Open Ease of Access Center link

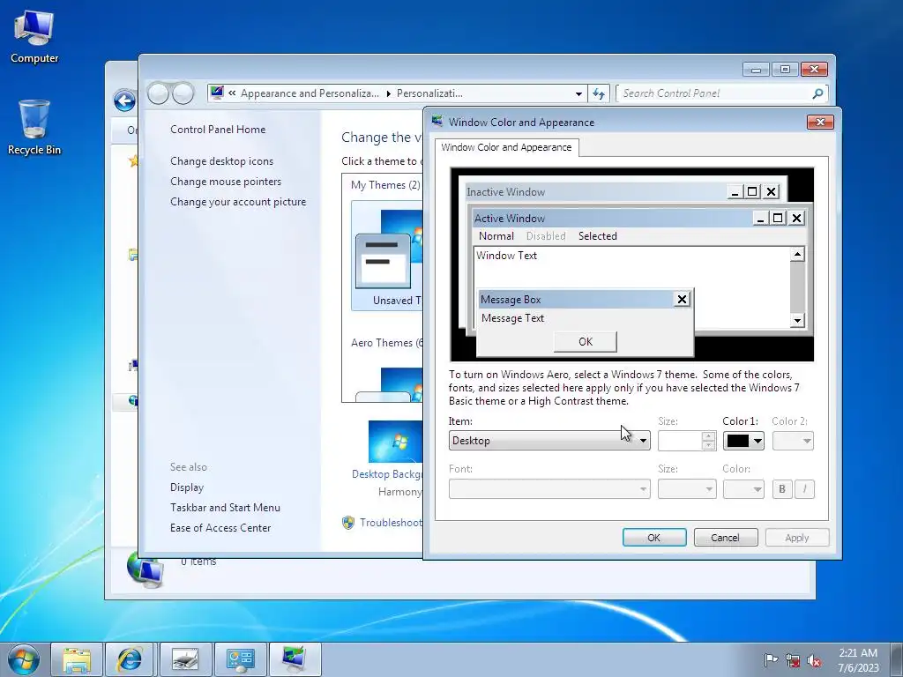(220, 527)
